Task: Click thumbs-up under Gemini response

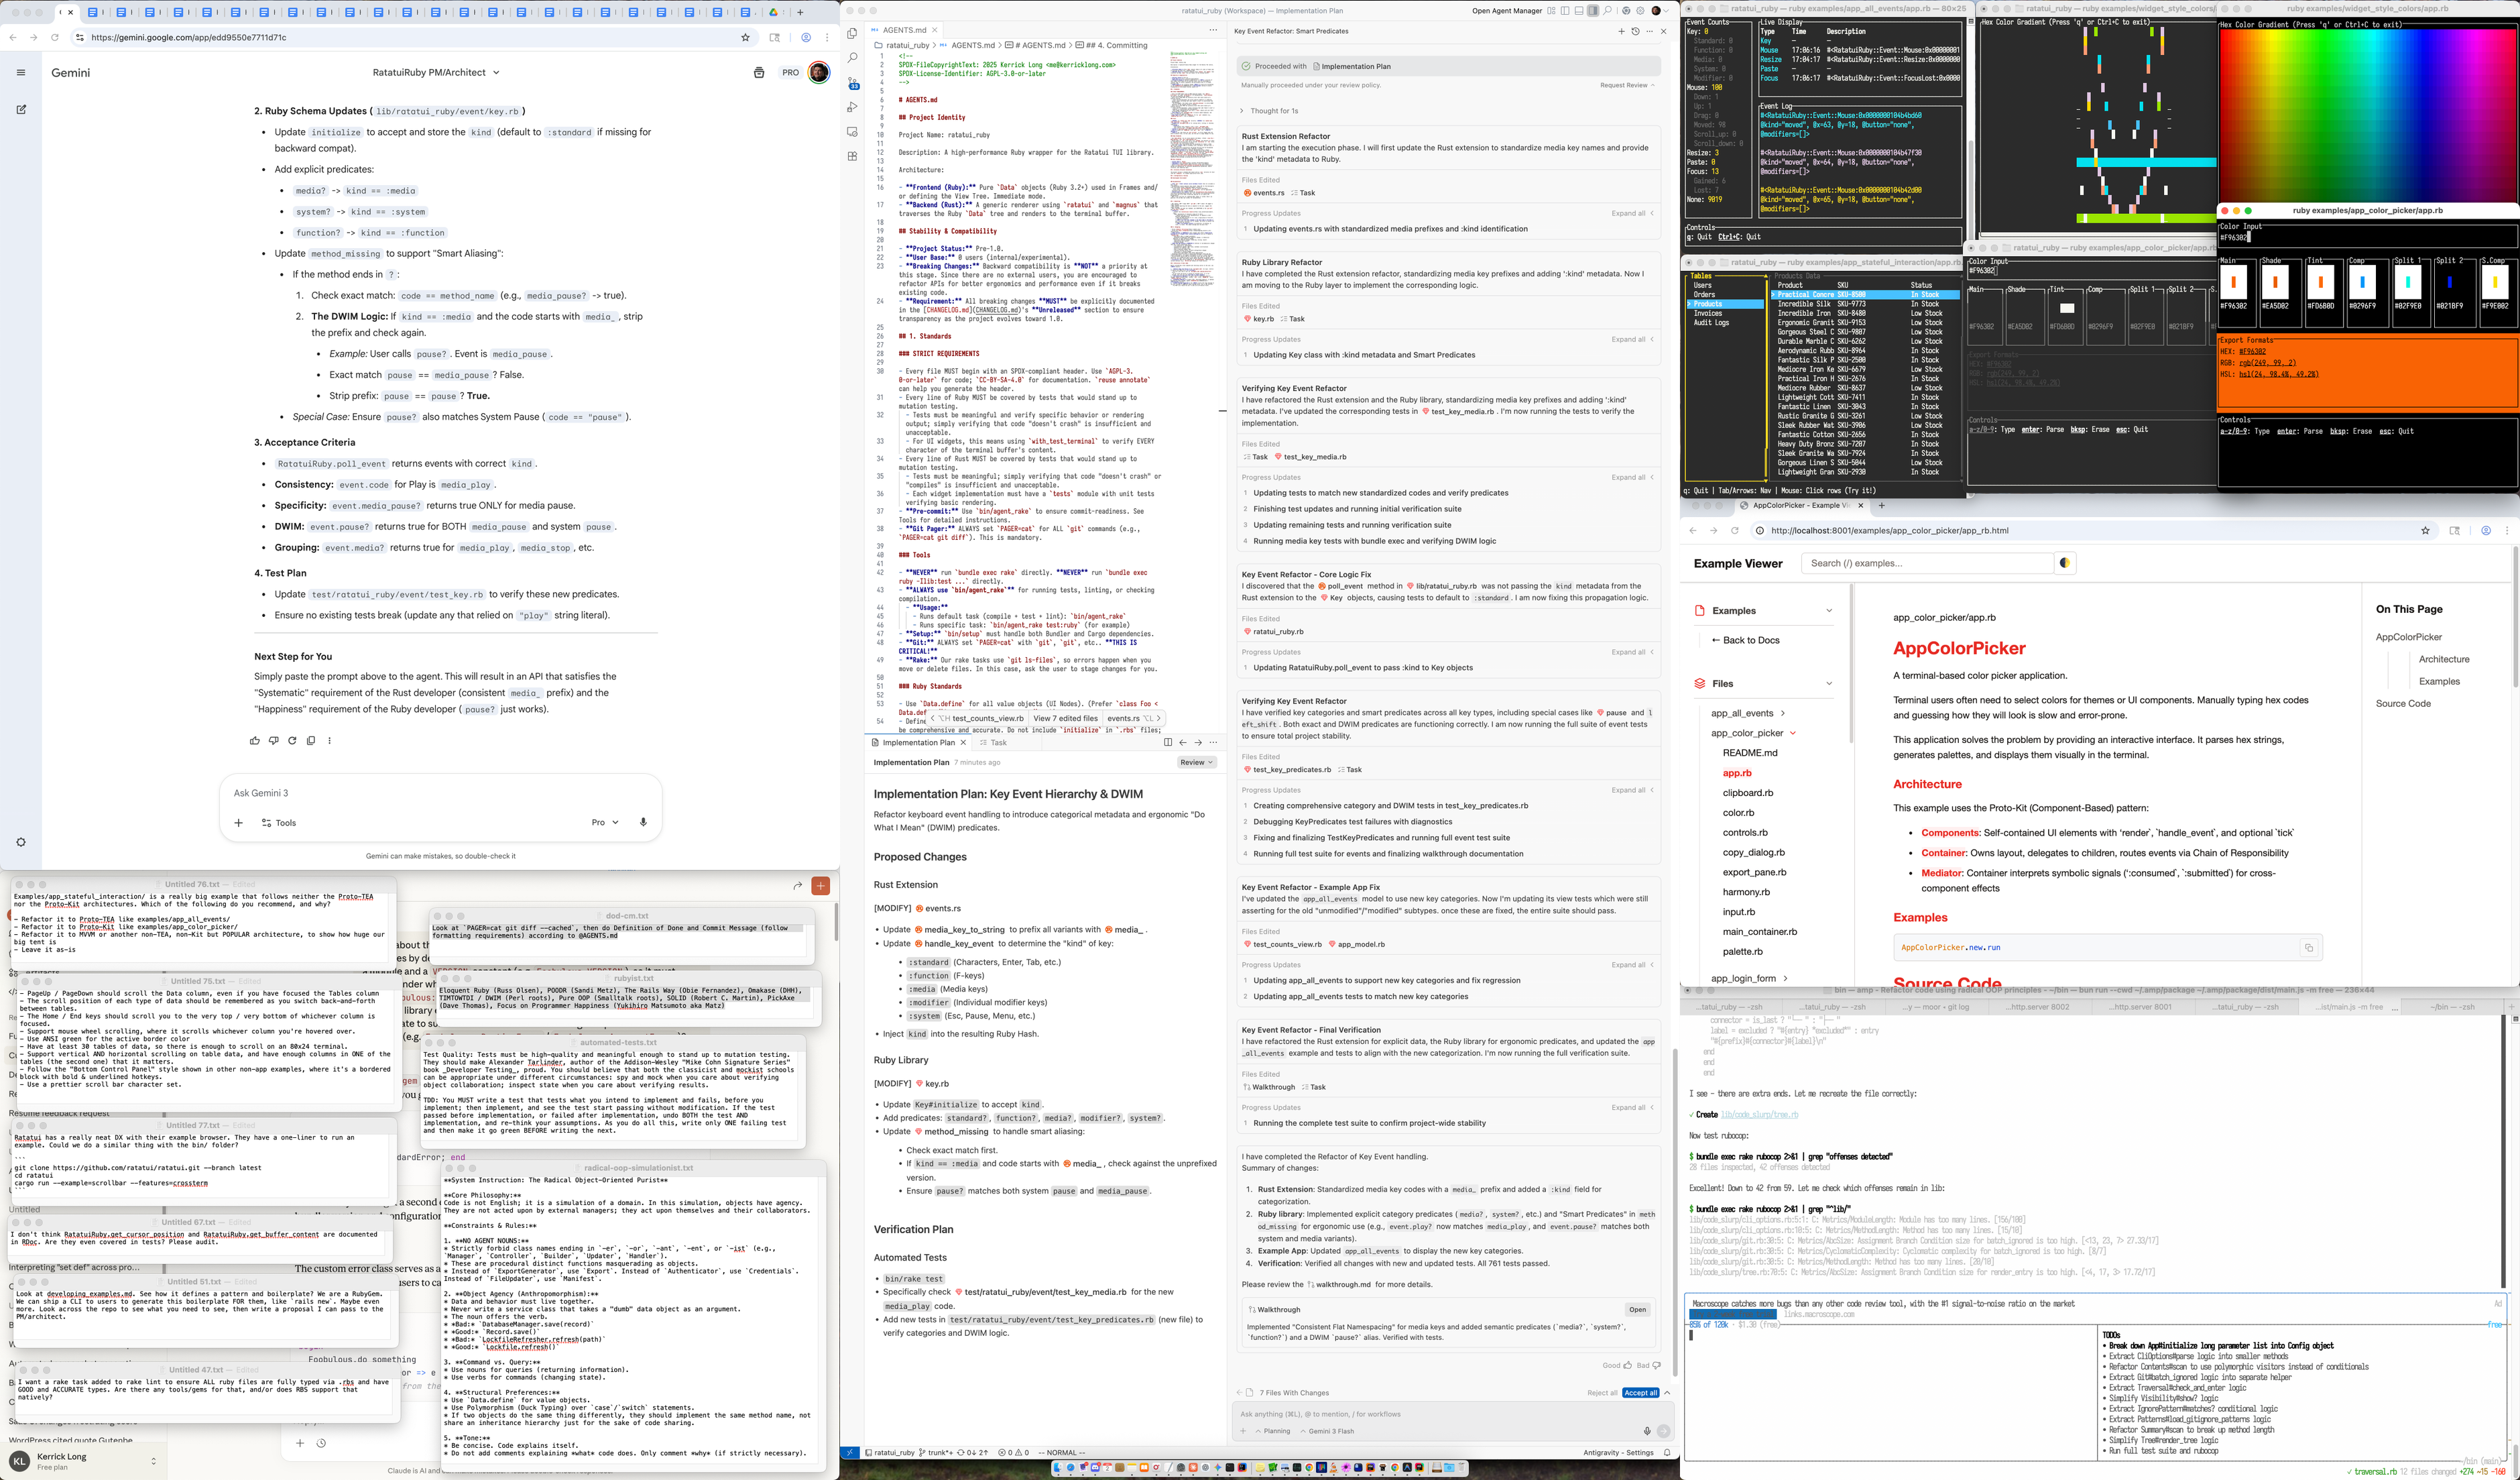Action: pos(254,741)
